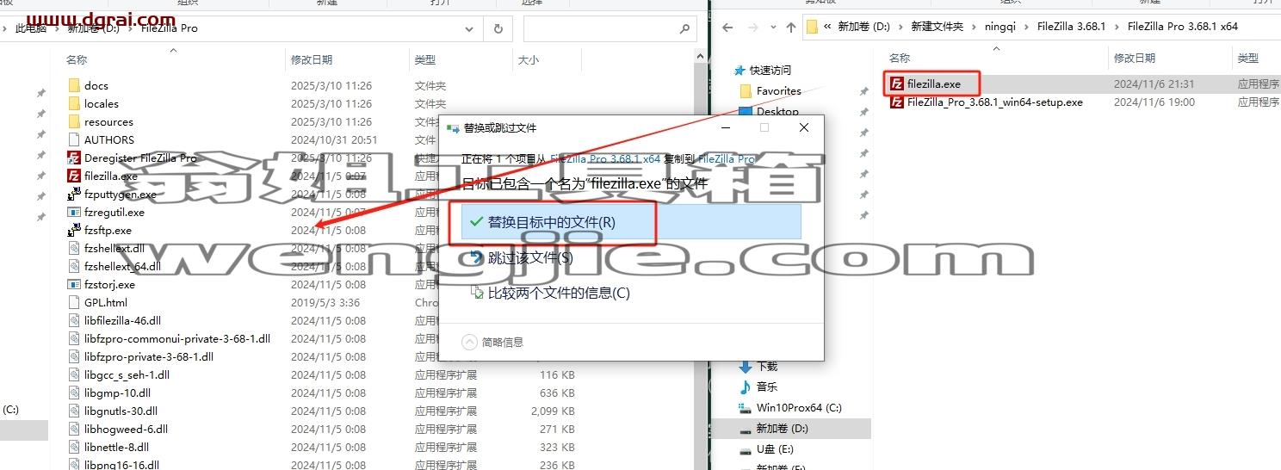The width and height of the screenshot is (1281, 470).
Task: Select filezilla.exe icon in the left window
Action: pyautogui.click(x=74, y=176)
